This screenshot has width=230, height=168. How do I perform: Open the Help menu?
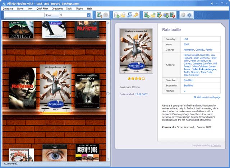89,9
